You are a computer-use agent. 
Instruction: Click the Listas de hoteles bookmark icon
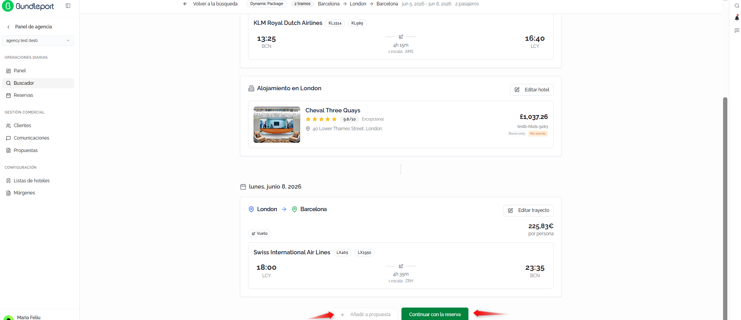tap(9, 181)
